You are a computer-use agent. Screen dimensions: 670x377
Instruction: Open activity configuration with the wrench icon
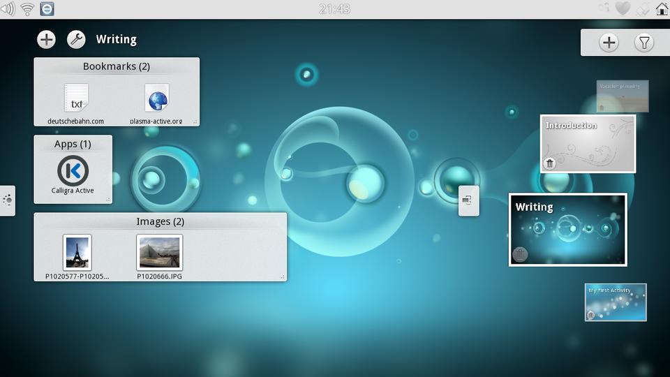pyautogui.click(x=76, y=39)
